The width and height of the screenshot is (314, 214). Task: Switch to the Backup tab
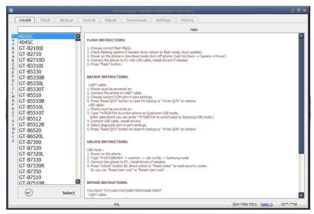pyautogui.click(x=66, y=20)
